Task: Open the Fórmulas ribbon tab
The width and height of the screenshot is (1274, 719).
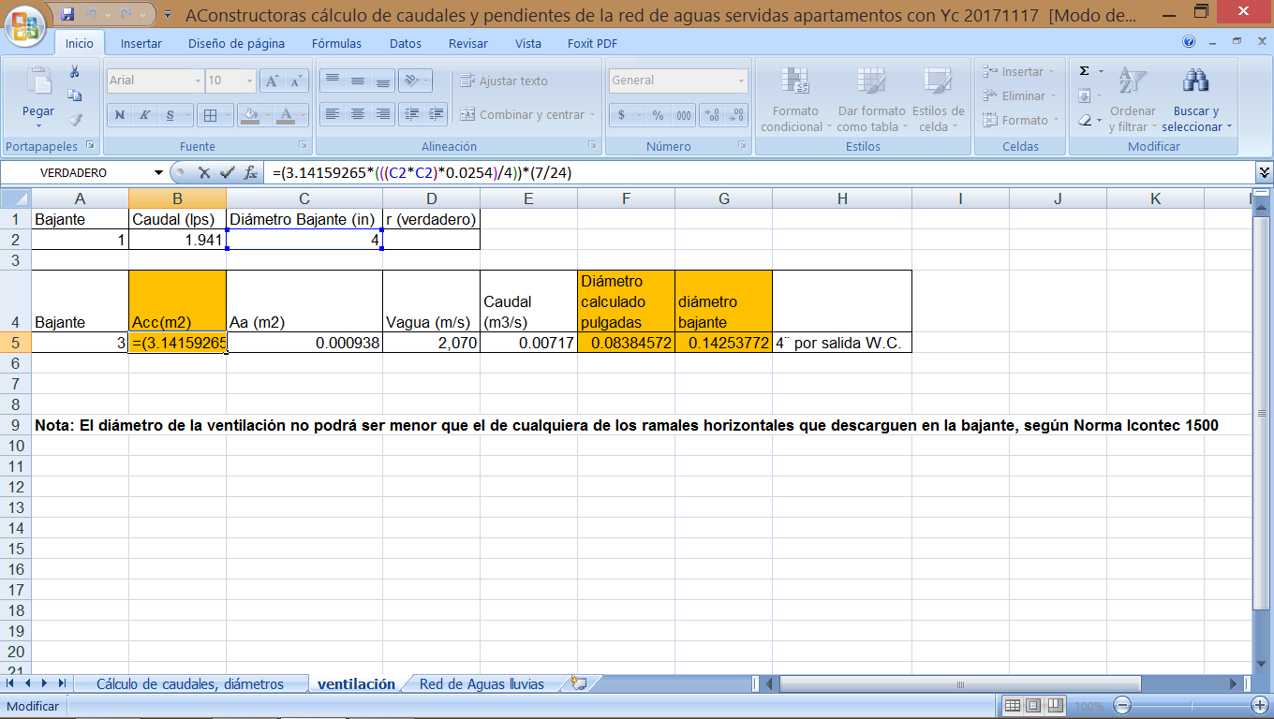Action: point(337,43)
